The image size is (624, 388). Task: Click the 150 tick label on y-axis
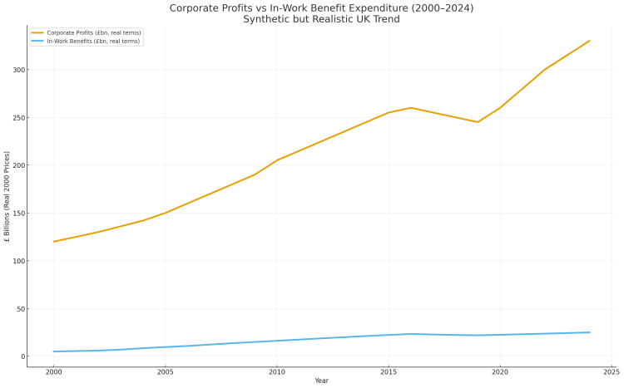[x=17, y=214]
